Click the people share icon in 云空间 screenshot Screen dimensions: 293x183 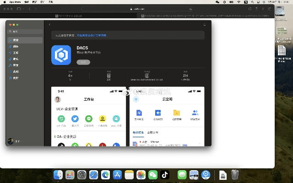click(195, 113)
